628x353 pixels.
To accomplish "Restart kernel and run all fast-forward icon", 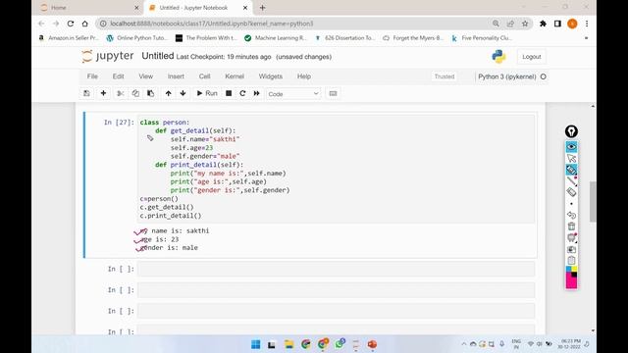I will tap(257, 93).
